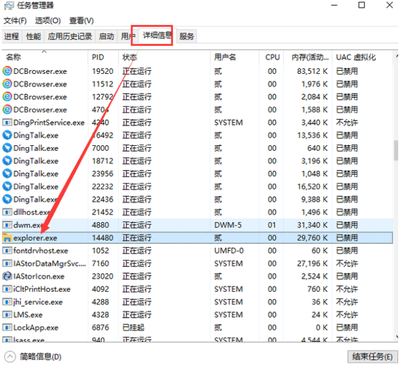Select the jhi_service.exe process name
The height and width of the screenshot is (365, 400).
pyautogui.click(x=38, y=302)
